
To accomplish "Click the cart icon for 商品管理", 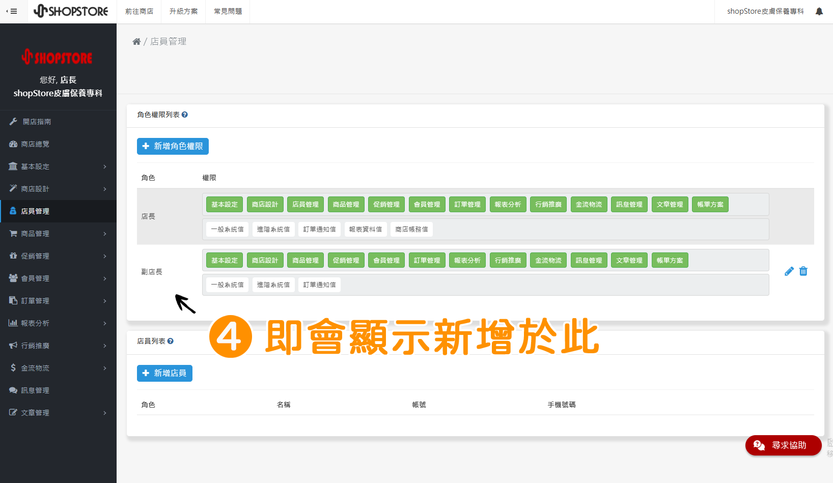I will tap(13, 234).
